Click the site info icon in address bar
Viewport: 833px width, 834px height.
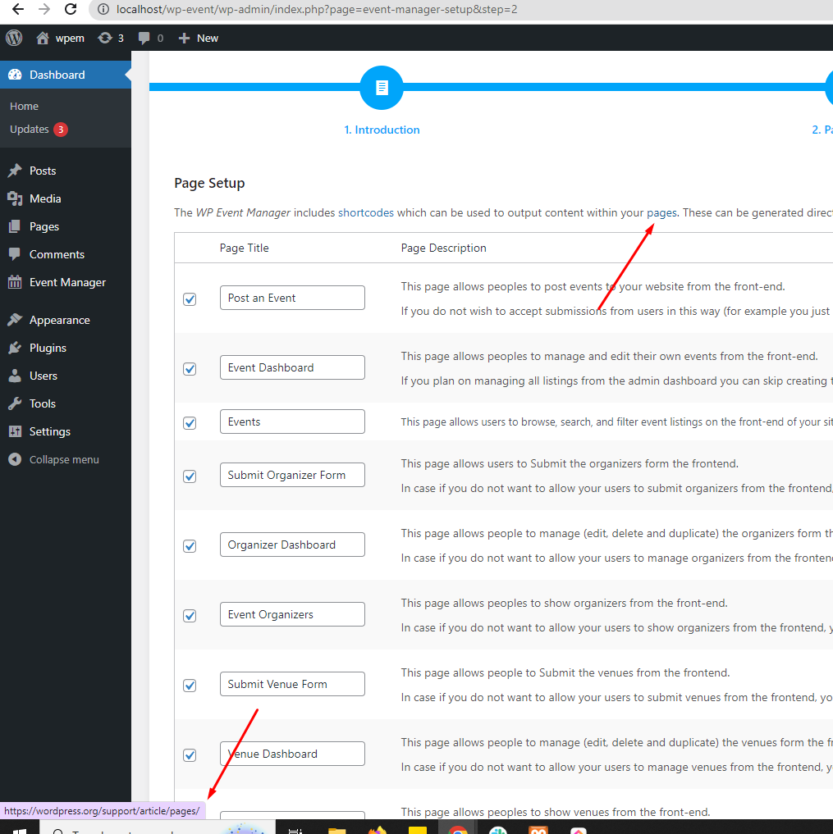pos(103,10)
